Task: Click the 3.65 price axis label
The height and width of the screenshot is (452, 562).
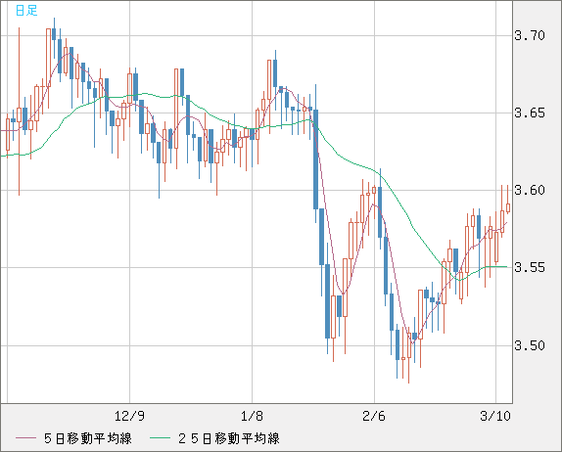Action: [x=530, y=113]
